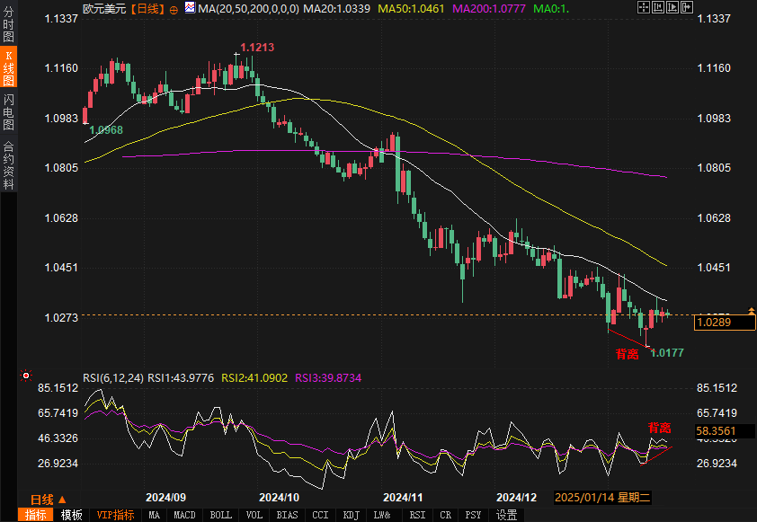
Task: Toggle the BOLL indicator
Action: tap(220, 515)
